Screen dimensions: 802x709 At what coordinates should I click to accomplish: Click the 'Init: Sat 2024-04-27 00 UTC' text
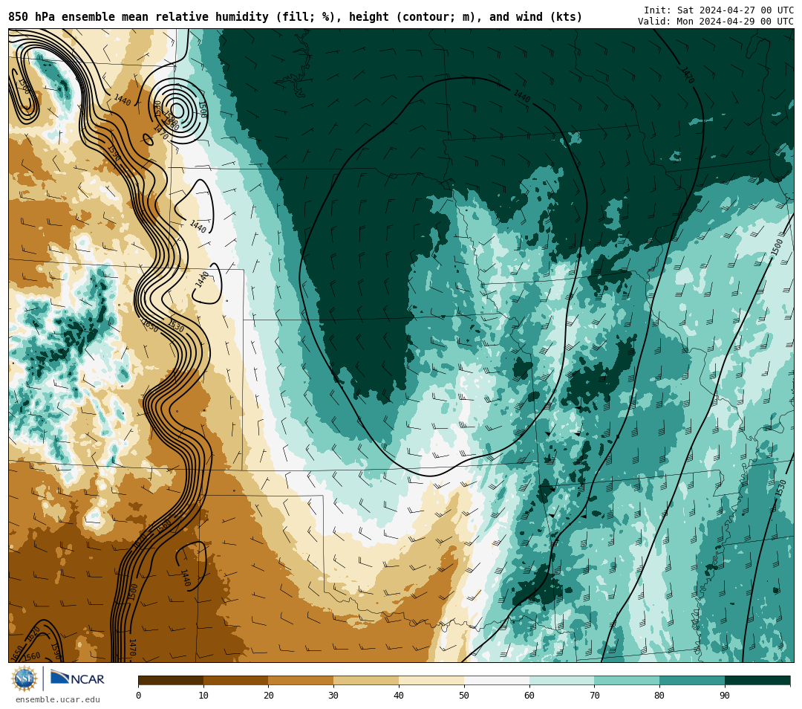(x=719, y=10)
